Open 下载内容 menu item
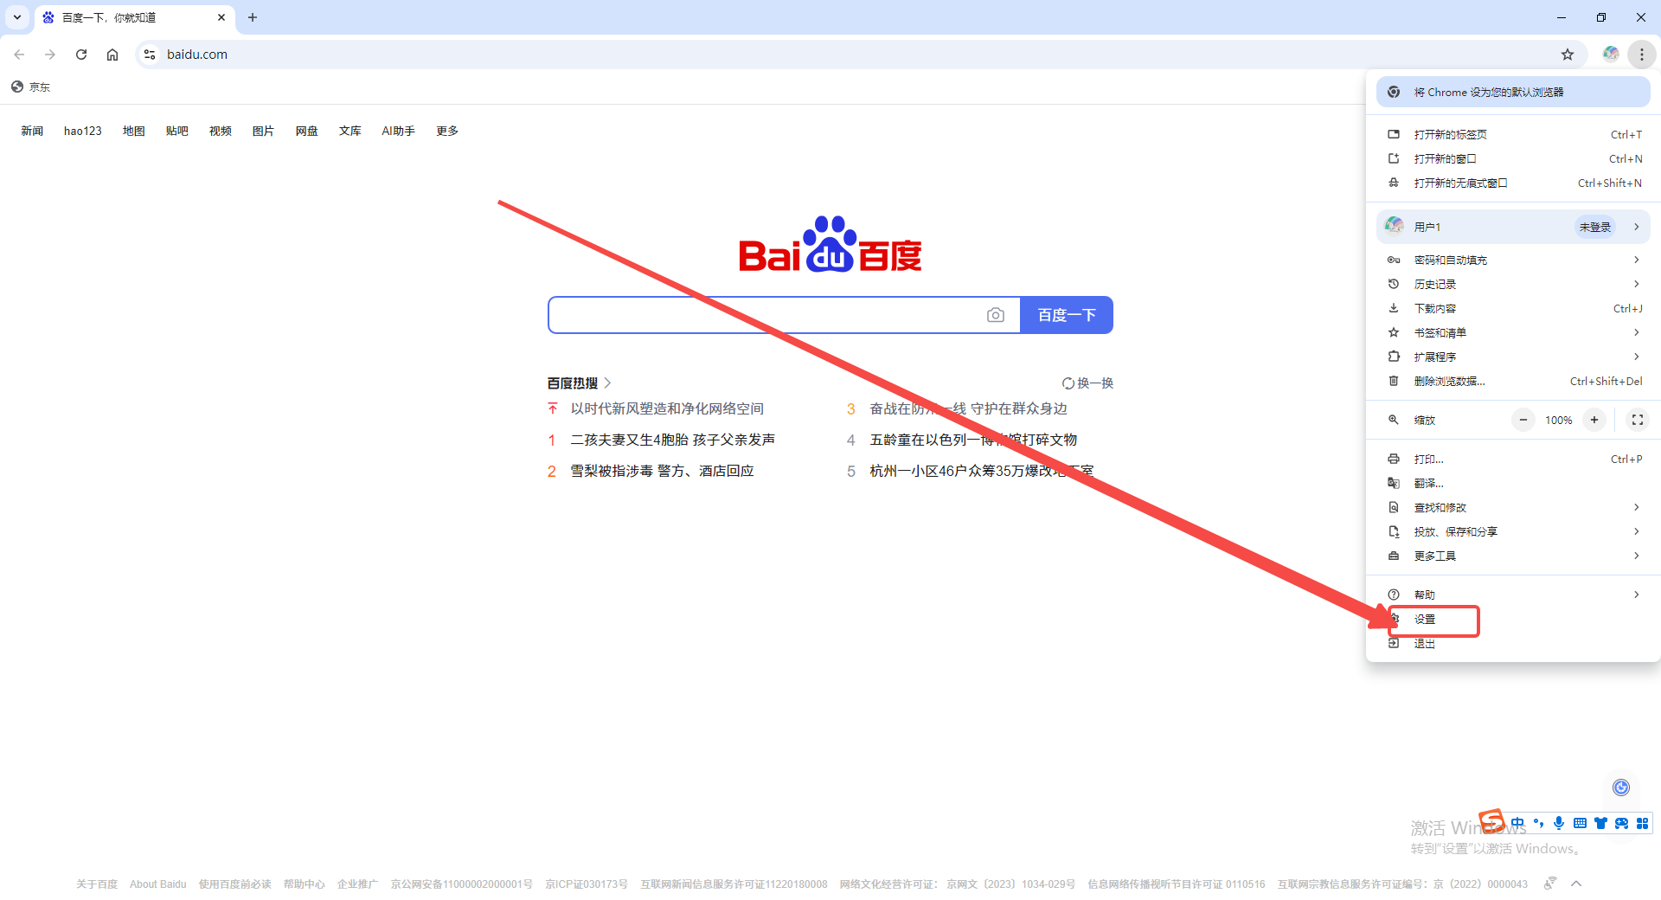Screen dimensions: 1661x900 1513,308
